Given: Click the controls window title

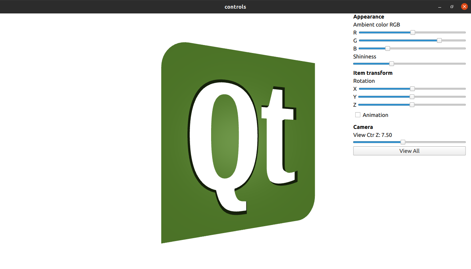Looking at the screenshot, I should (235, 7).
